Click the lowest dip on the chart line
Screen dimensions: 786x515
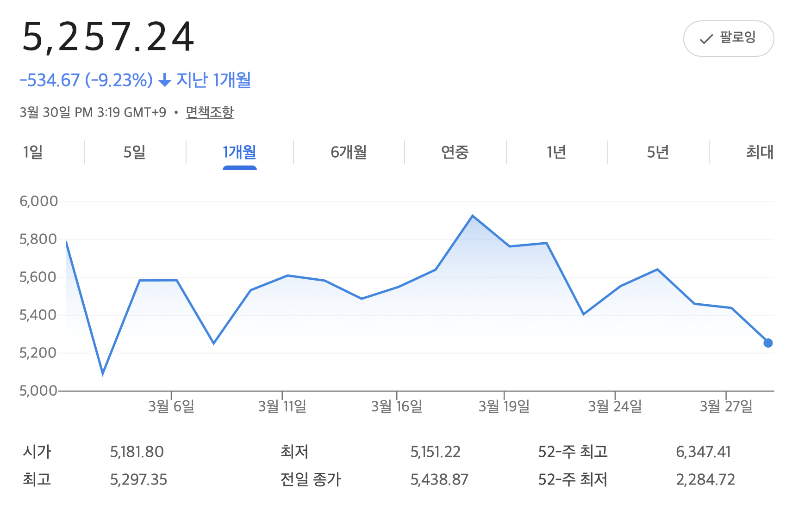click(x=103, y=374)
